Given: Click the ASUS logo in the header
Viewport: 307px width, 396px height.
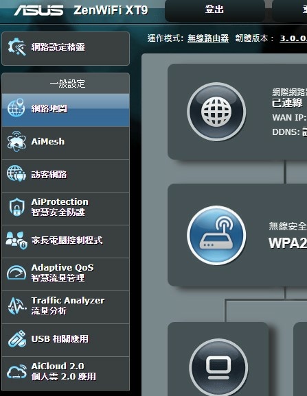Looking at the screenshot, I should pos(38,10).
